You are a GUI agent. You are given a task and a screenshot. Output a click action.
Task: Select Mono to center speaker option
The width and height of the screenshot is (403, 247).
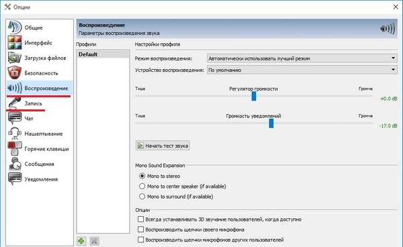click(142, 186)
